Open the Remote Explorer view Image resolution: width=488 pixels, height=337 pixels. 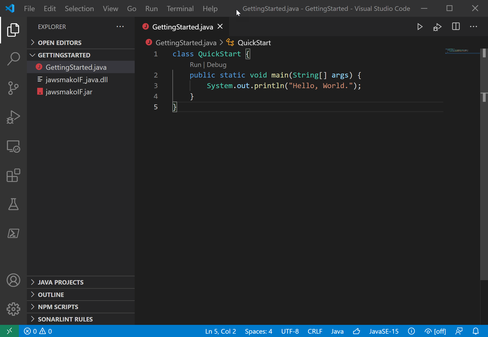pos(13,147)
